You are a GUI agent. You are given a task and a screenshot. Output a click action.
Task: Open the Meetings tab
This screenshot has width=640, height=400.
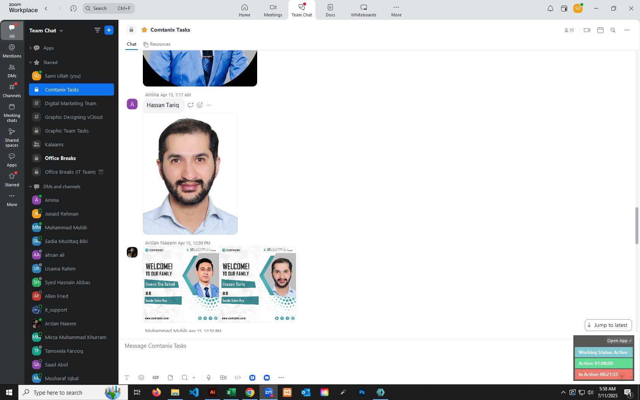click(273, 10)
